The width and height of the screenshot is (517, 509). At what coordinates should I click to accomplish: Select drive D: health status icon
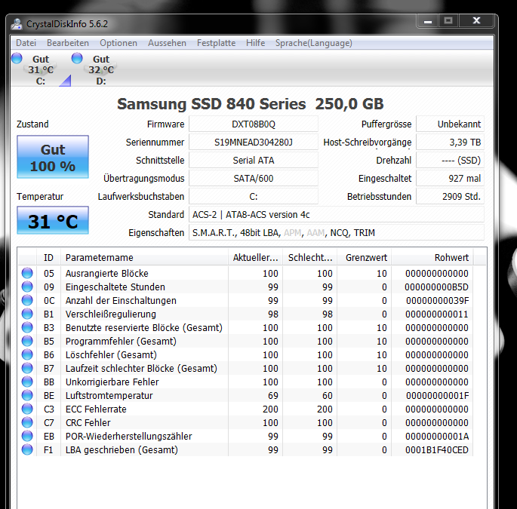[77, 58]
